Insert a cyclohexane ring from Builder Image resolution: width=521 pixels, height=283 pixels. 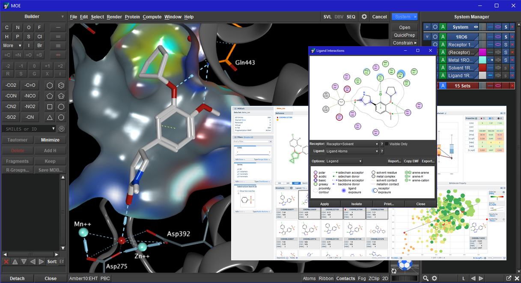coord(50,85)
